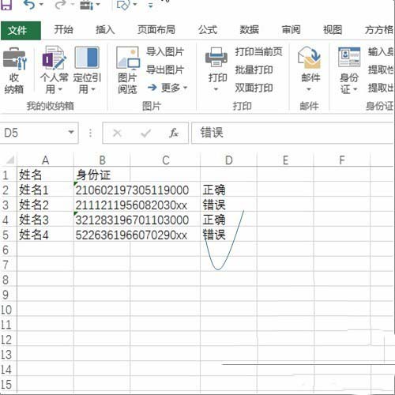This screenshot has height=395, width=395.
Task: Click the Redo arrow icon
Action: [x=60, y=5]
